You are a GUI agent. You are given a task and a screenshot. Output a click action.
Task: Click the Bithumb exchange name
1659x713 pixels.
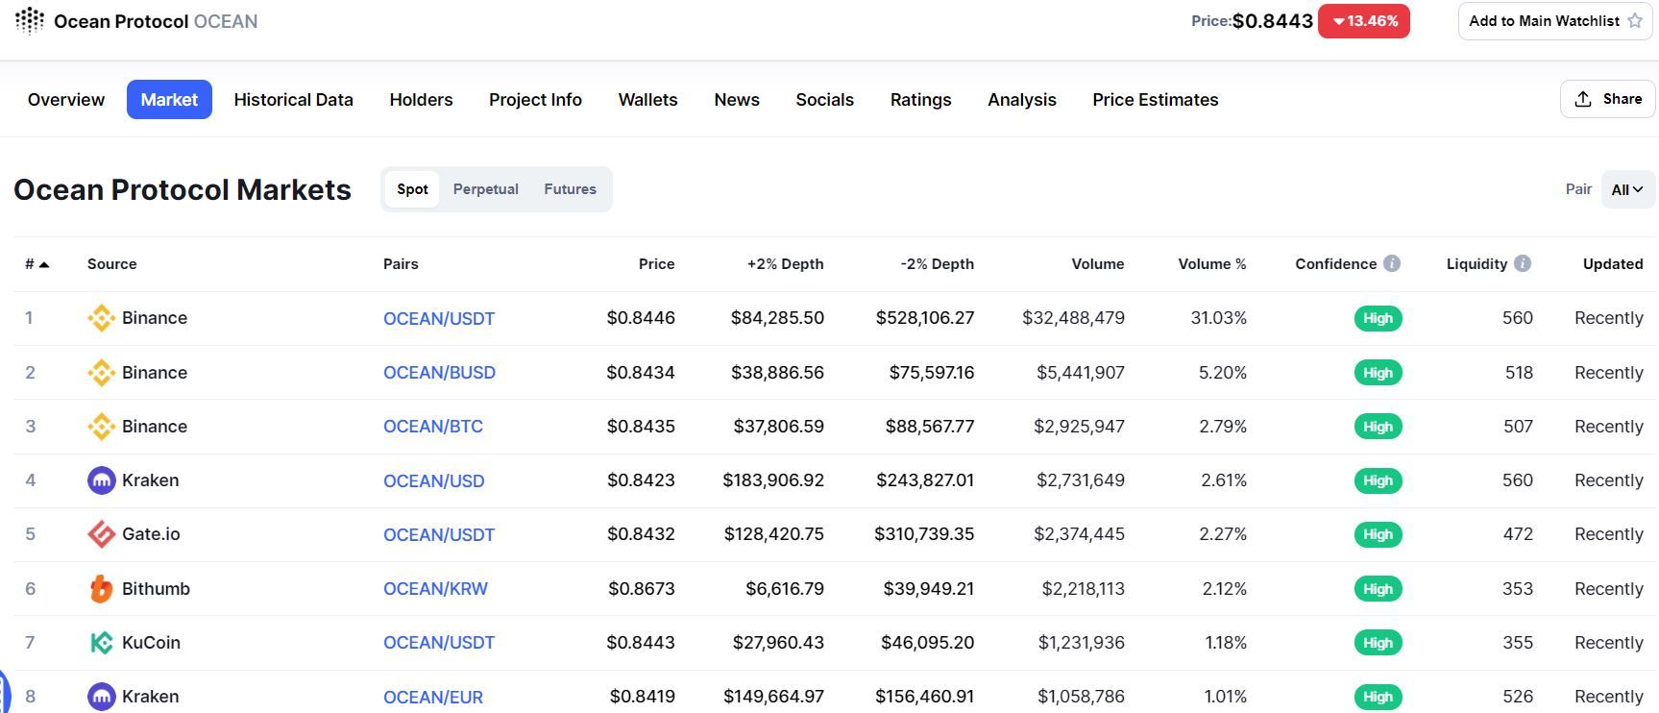coord(156,589)
